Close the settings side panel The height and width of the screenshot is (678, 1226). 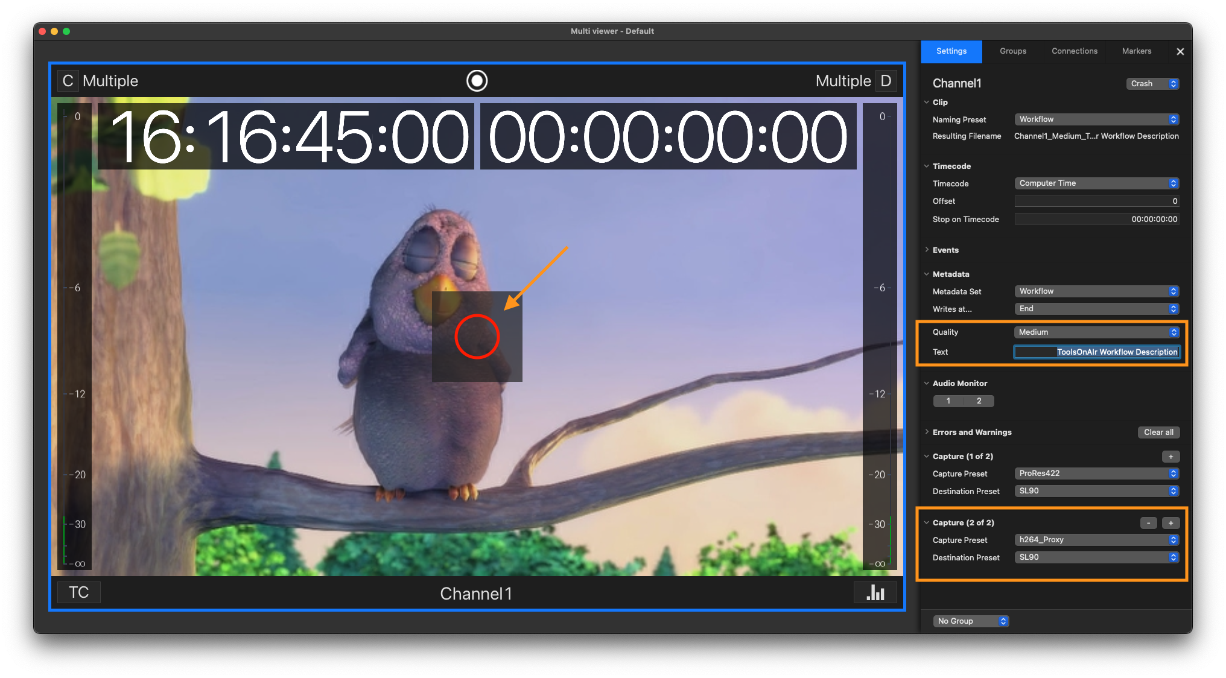tap(1180, 52)
